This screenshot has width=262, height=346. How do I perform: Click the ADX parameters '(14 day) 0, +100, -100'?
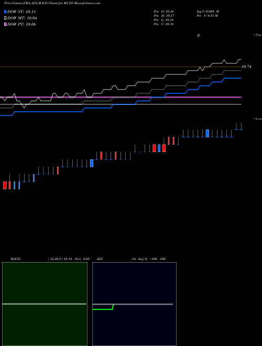(x=148, y=259)
